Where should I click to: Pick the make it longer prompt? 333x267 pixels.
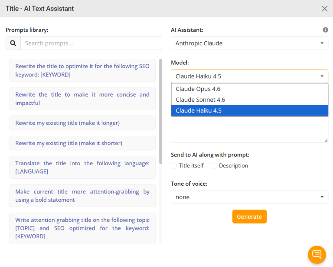(82, 123)
